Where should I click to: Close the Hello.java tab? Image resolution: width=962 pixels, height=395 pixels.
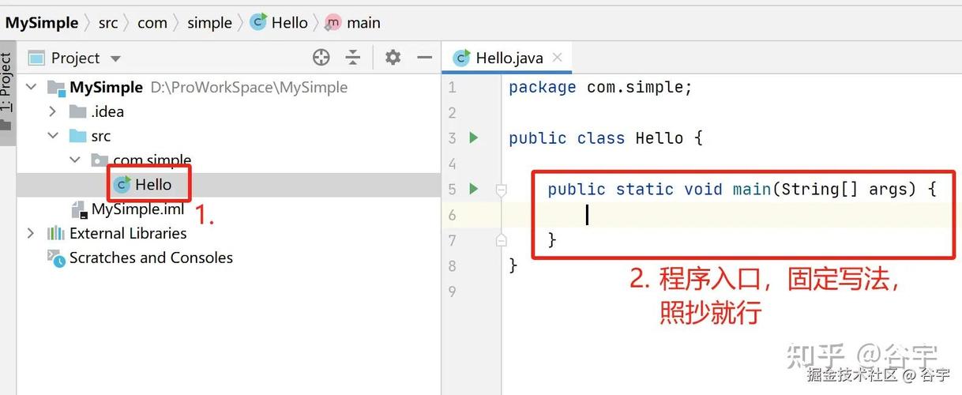[x=558, y=58]
